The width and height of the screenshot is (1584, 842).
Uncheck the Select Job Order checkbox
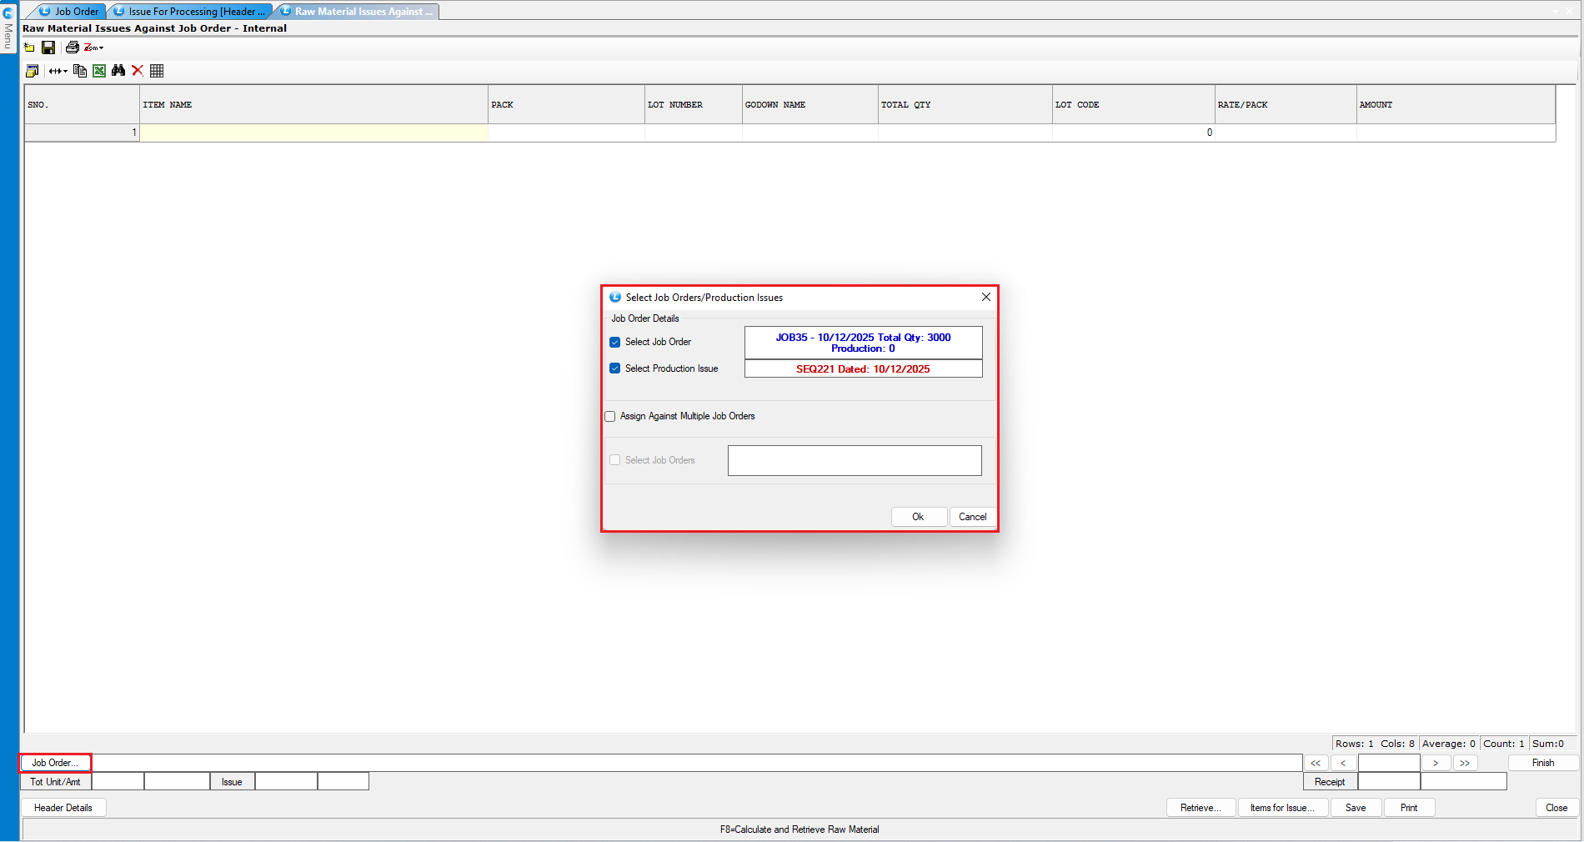click(615, 342)
